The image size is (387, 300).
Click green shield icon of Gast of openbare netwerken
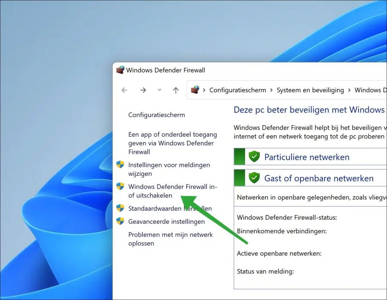[254, 178]
